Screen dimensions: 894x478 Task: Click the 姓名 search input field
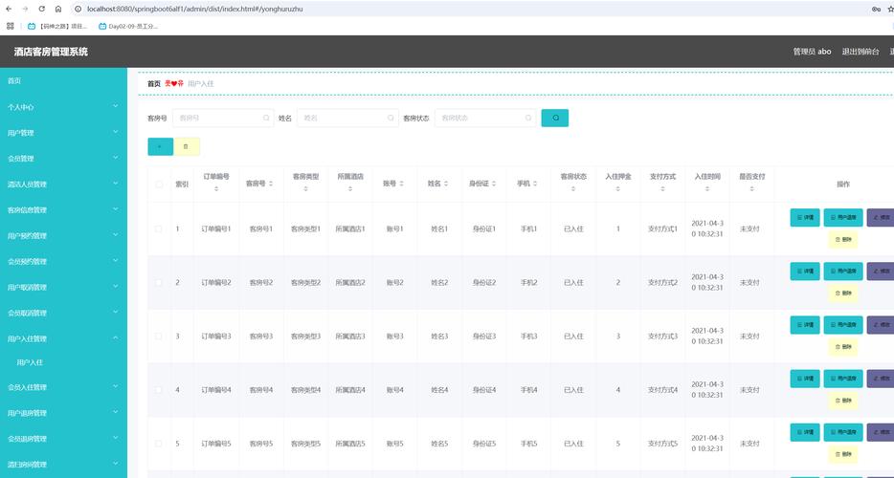tap(340, 118)
